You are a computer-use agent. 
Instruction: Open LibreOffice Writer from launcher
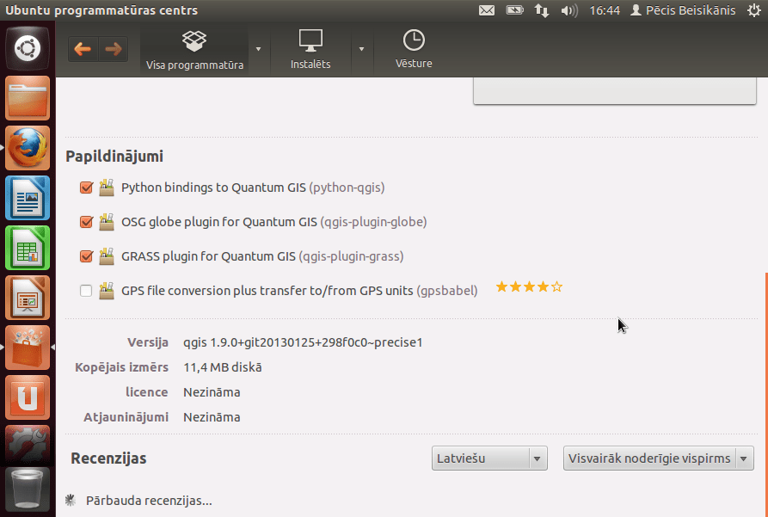tap(28, 198)
